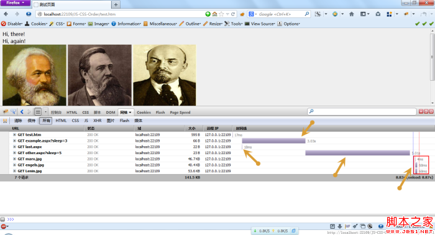Go back with the browser back arrow

[x=6, y=14]
